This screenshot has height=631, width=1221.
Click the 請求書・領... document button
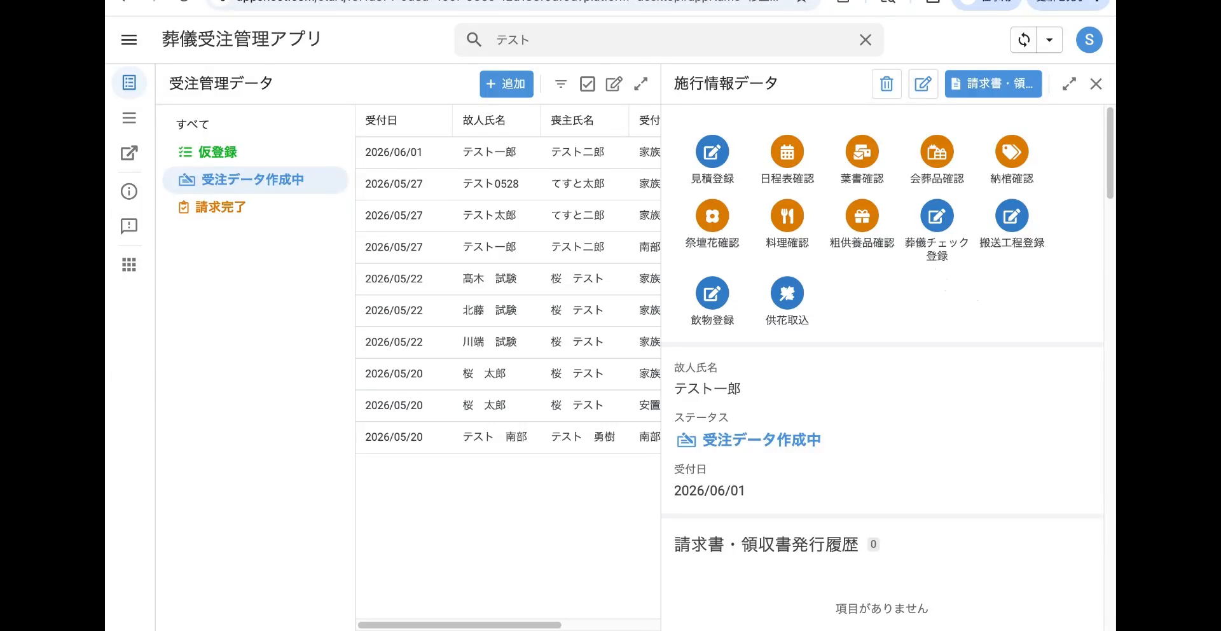pos(993,84)
